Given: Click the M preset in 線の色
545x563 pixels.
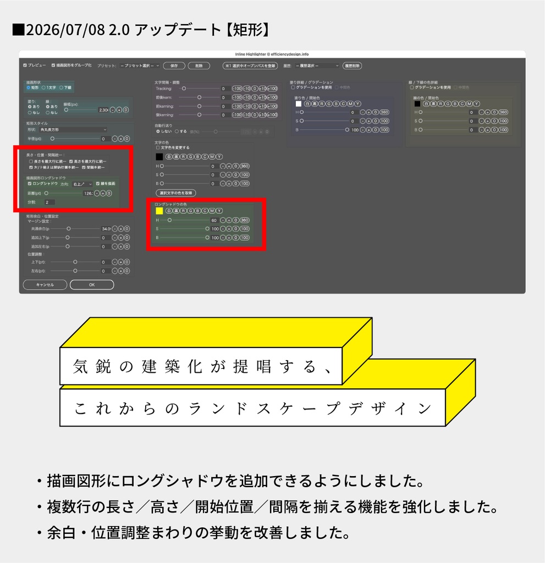Looking at the screenshot, I should [469, 104].
